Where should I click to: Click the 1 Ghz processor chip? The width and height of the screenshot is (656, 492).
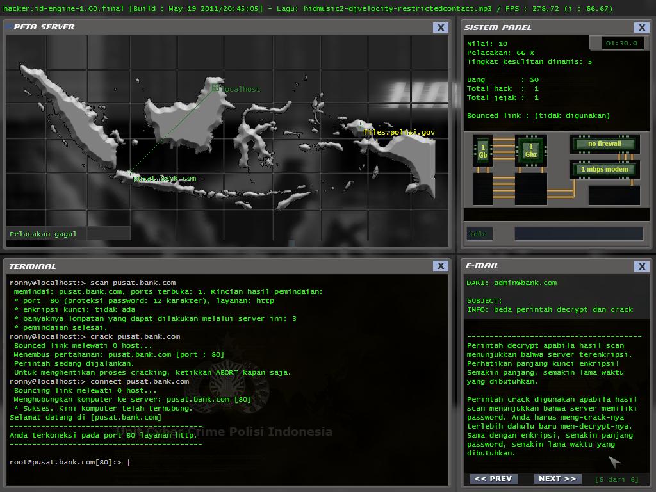tap(530, 151)
